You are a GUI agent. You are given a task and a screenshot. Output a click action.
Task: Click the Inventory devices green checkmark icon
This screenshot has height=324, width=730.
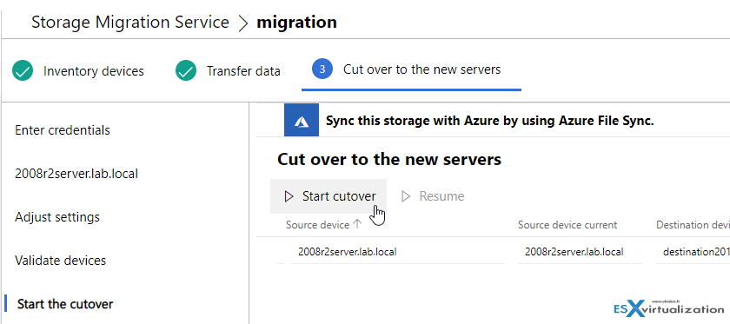pos(23,70)
